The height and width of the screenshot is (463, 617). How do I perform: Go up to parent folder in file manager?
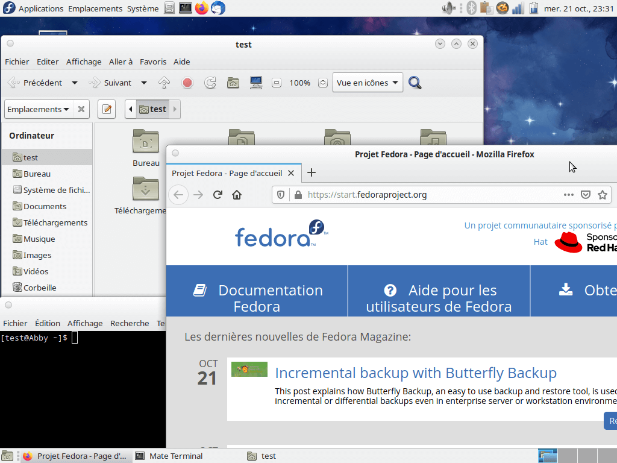pyautogui.click(x=164, y=83)
